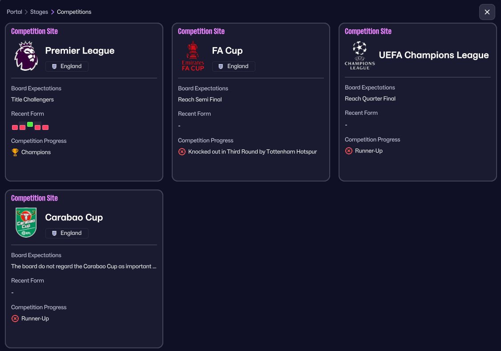
Task: Click the red X beside Tottenham knockout
Action: click(182, 152)
